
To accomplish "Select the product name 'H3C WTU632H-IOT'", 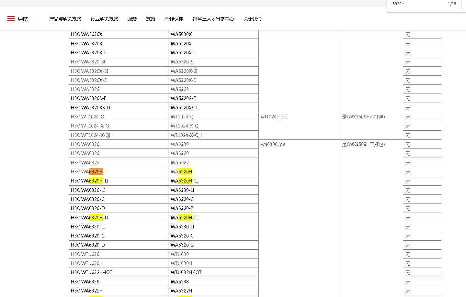I will tap(92, 272).
